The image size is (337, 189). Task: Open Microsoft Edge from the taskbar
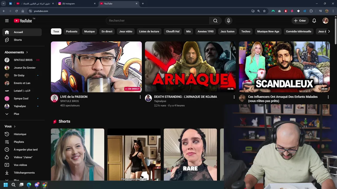point(29,185)
